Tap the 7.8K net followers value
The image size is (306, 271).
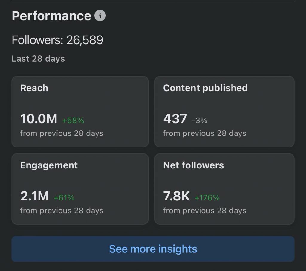176,197
